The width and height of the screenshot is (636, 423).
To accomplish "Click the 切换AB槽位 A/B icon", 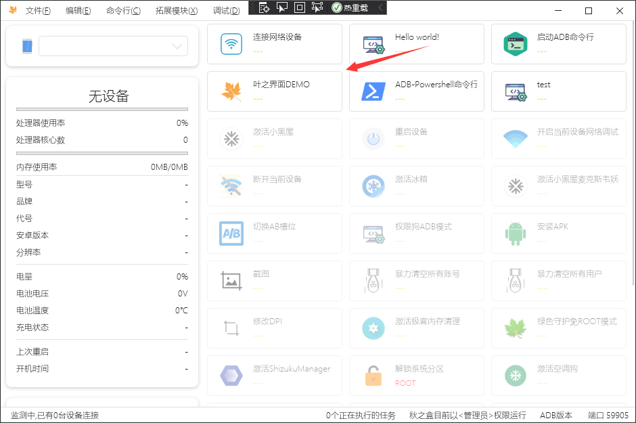I will point(231,233).
